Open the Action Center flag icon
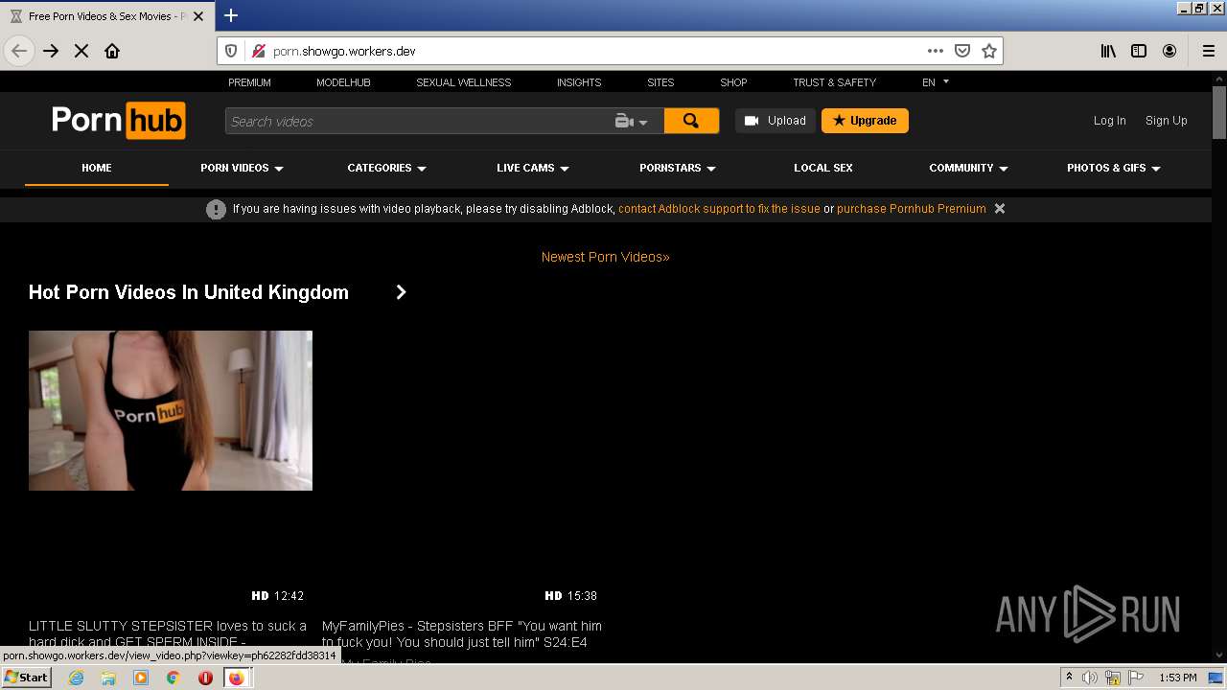This screenshot has height=690, width=1227. click(x=1136, y=678)
